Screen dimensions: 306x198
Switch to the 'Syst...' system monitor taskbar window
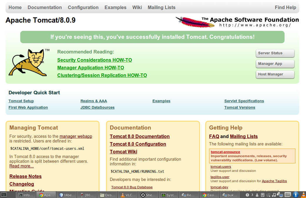pos(168,195)
